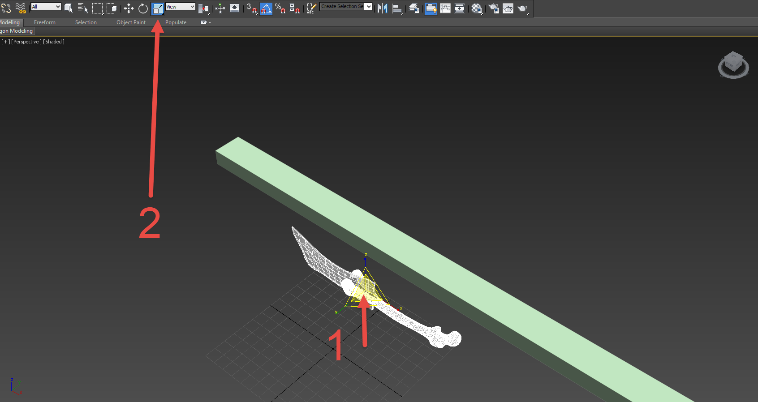Activate the Select Object tool
This screenshot has height=402, width=758.
point(69,8)
